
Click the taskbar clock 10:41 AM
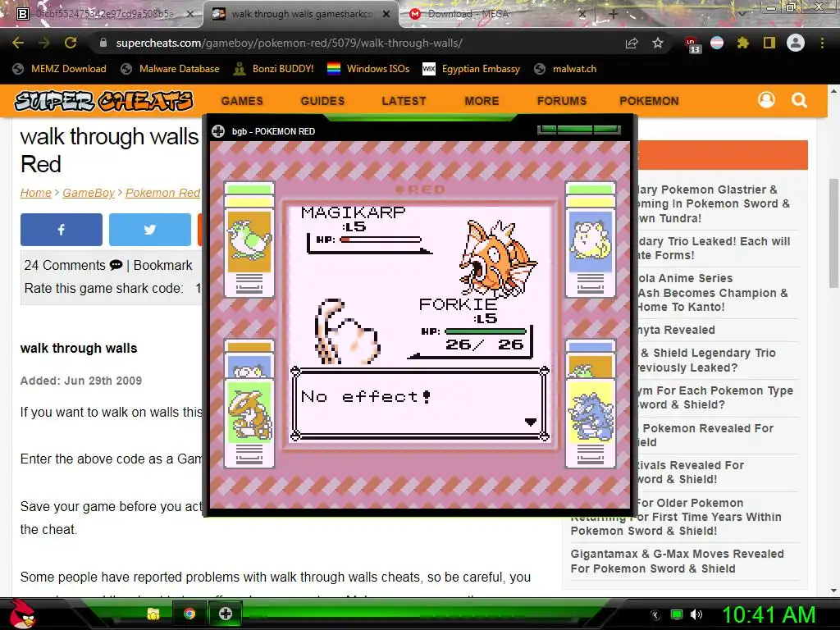click(769, 614)
